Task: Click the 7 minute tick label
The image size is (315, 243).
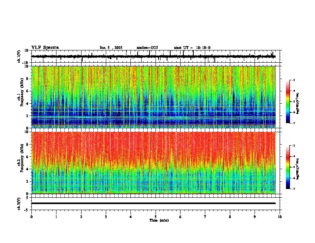Action: pyautogui.click(x=205, y=217)
